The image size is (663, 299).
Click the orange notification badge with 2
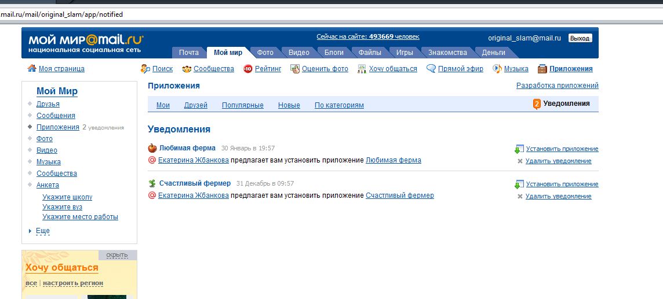537,104
